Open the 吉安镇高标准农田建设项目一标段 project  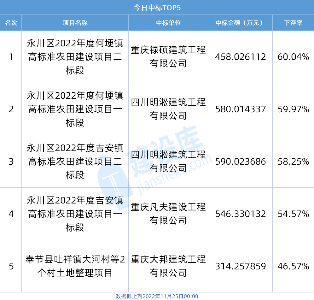click(75, 214)
